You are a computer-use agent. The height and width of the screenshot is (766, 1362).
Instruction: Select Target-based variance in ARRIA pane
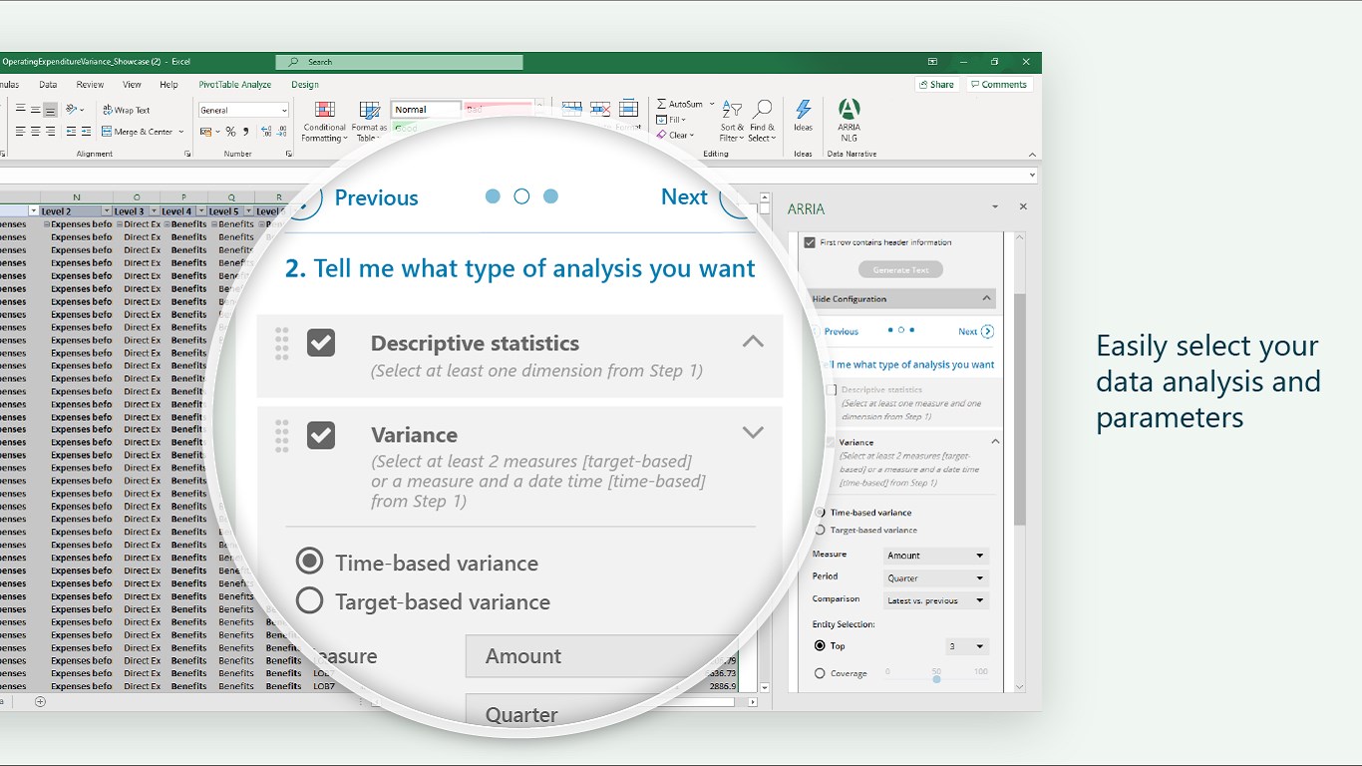pos(822,530)
